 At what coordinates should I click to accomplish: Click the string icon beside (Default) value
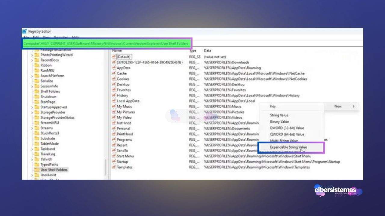coord(114,57)
